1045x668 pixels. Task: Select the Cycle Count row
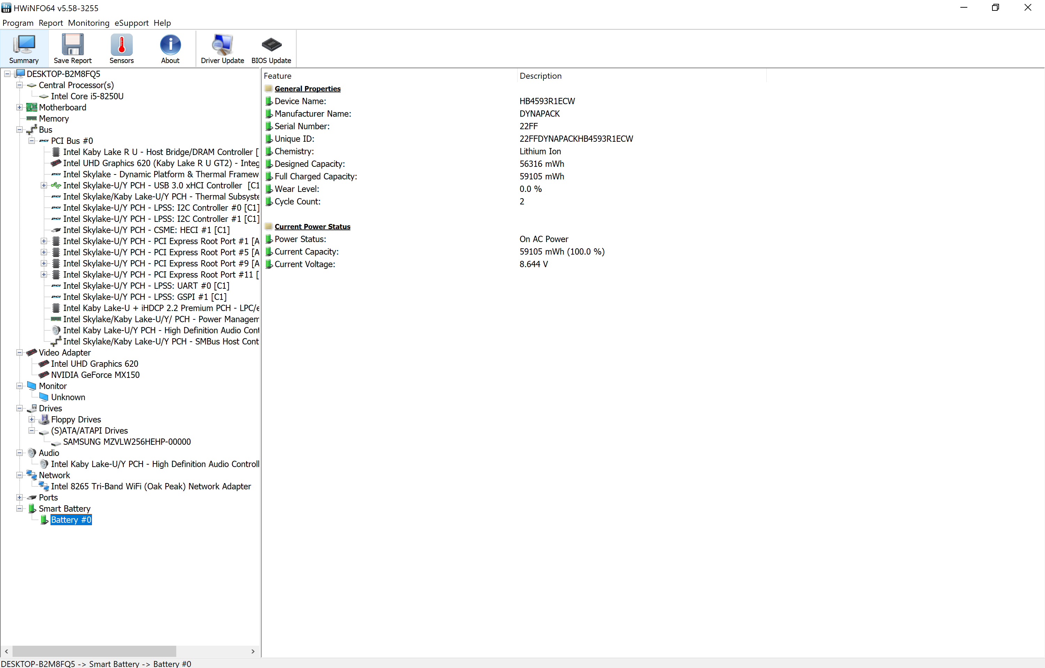(514, 202)
